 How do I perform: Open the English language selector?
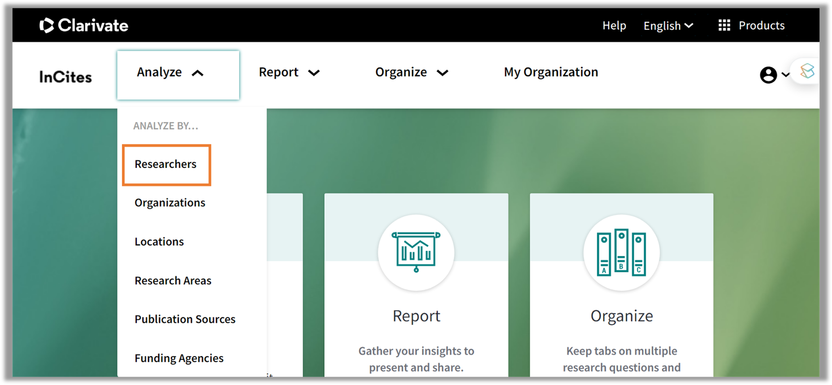pyautogui.click(x=668, y=26)
